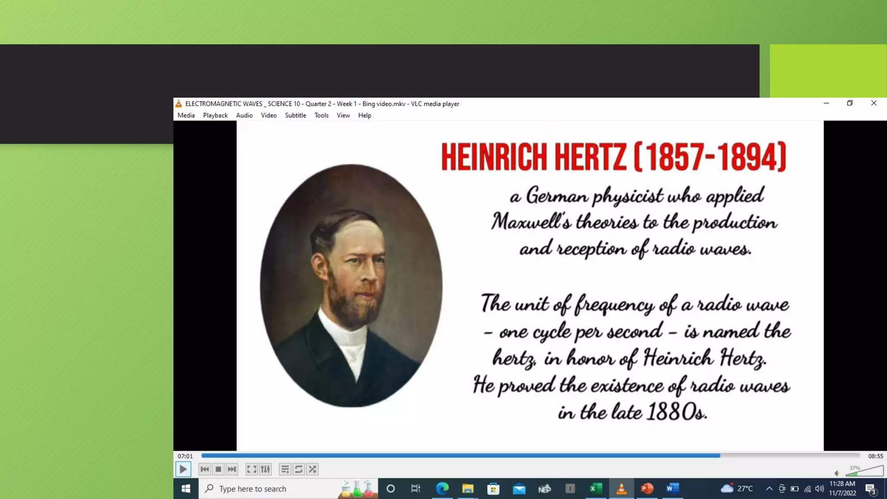The width and height of the screenshot is (887, 499).
Task: Click the beakers search highlight icon
Action: click(x=357, y=489)
